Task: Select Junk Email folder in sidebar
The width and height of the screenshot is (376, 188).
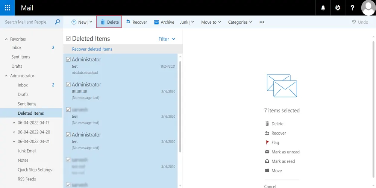Action: tap(27, 151)
